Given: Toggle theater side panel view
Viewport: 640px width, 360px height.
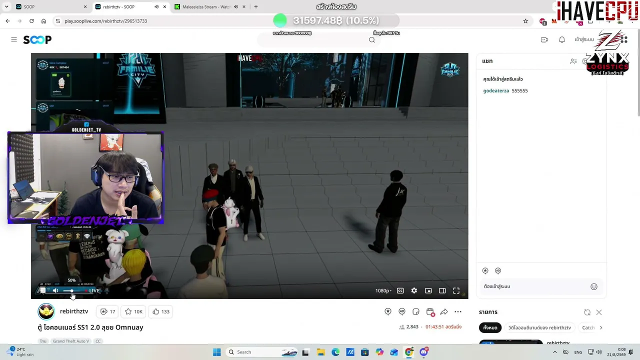Looking at the screenshot, I should tap(442, 290).
